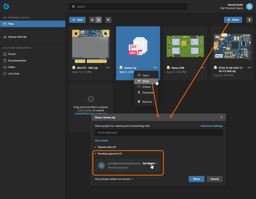The width and height of the screenshot is (256, 199).
Task: Click the search magnifier icon
Action: 73,6
